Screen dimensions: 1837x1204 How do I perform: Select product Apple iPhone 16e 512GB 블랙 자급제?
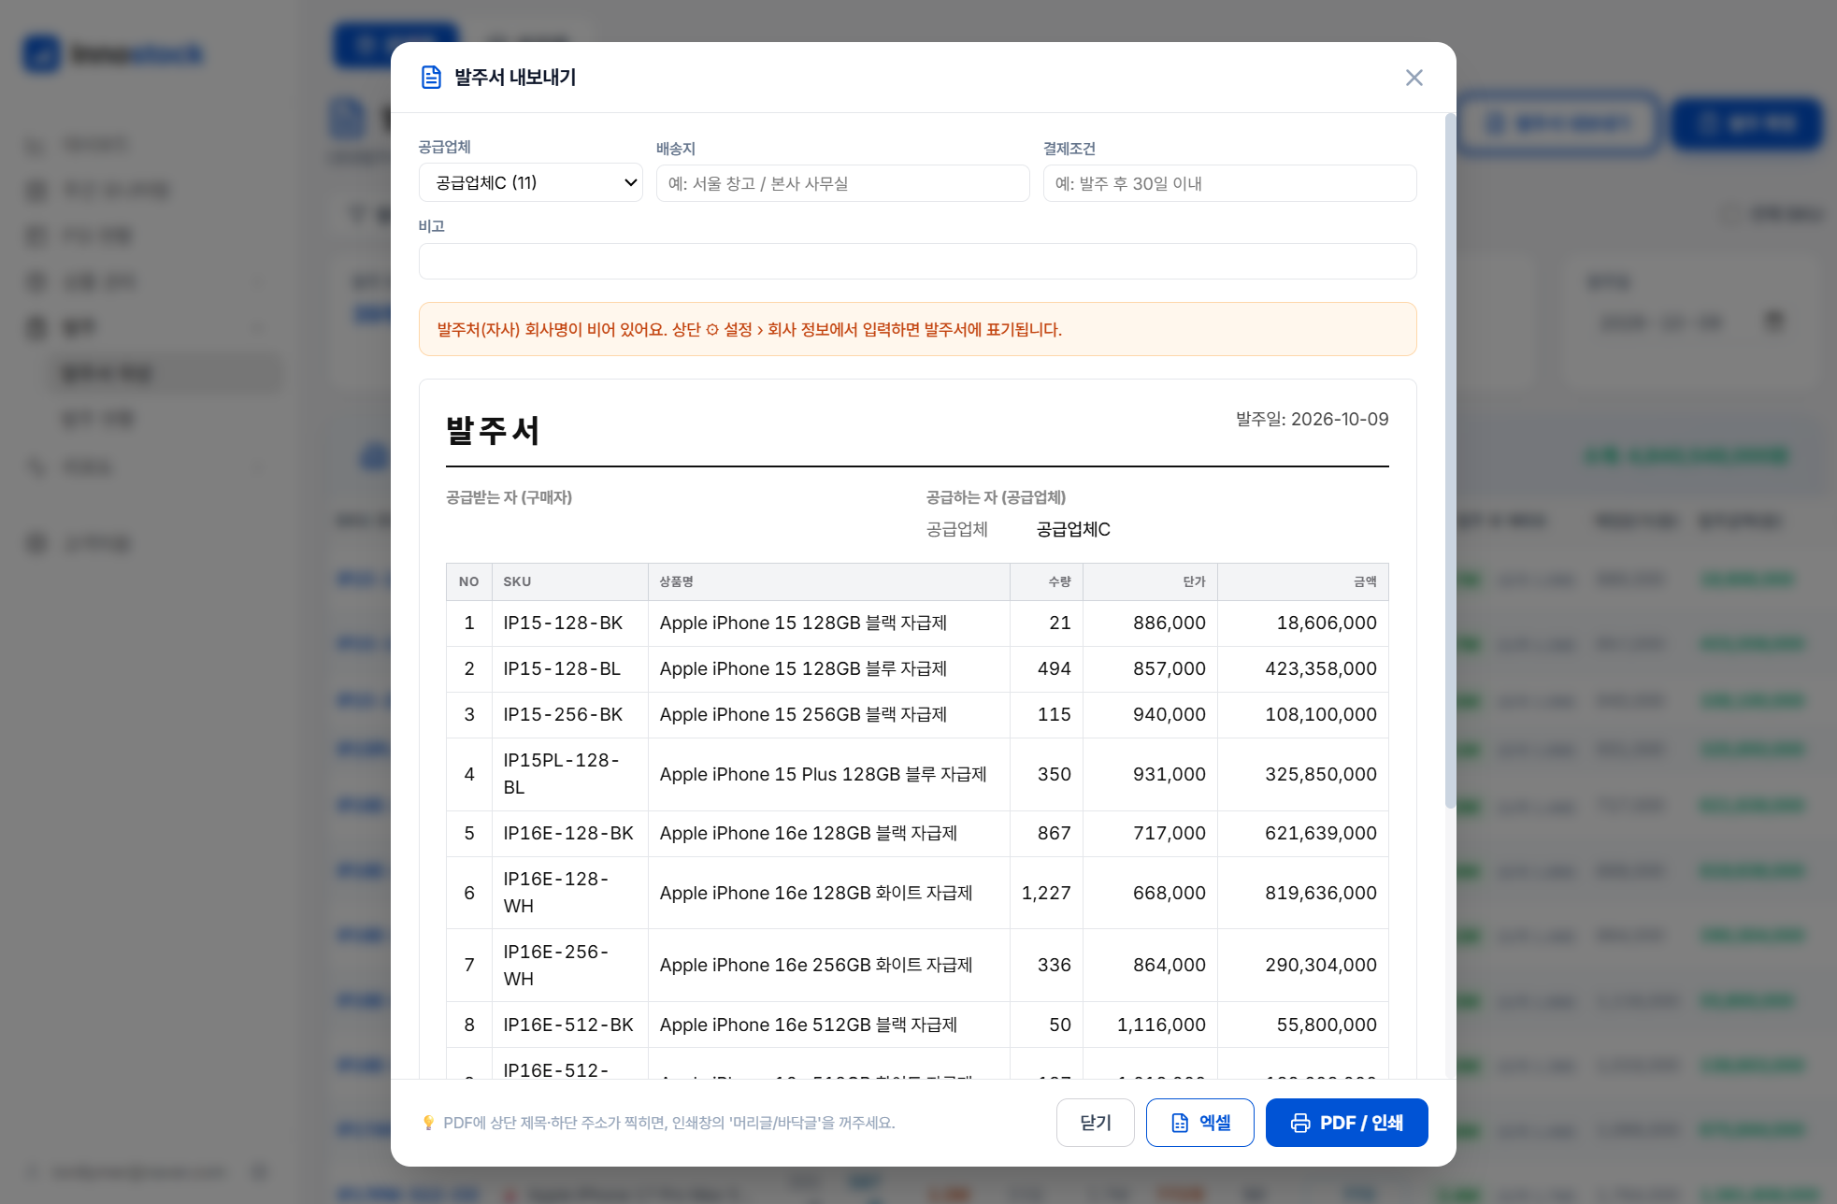808,1025
